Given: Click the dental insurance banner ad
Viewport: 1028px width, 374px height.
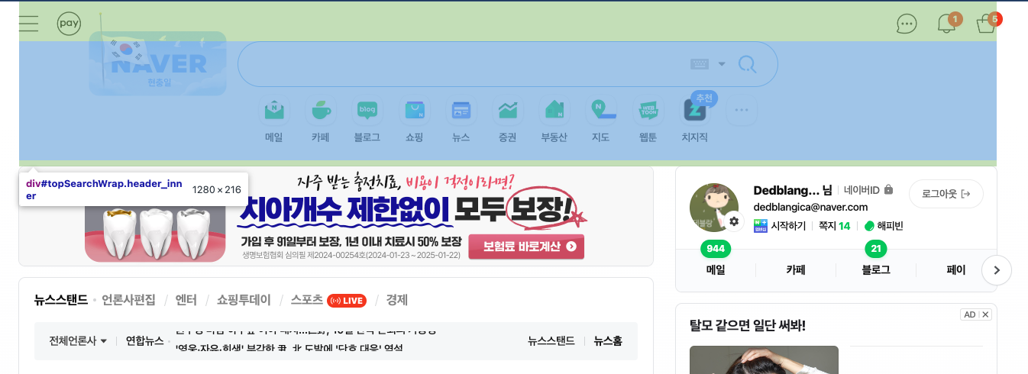Looking at the screenshot, I should (x=336, y=216).
